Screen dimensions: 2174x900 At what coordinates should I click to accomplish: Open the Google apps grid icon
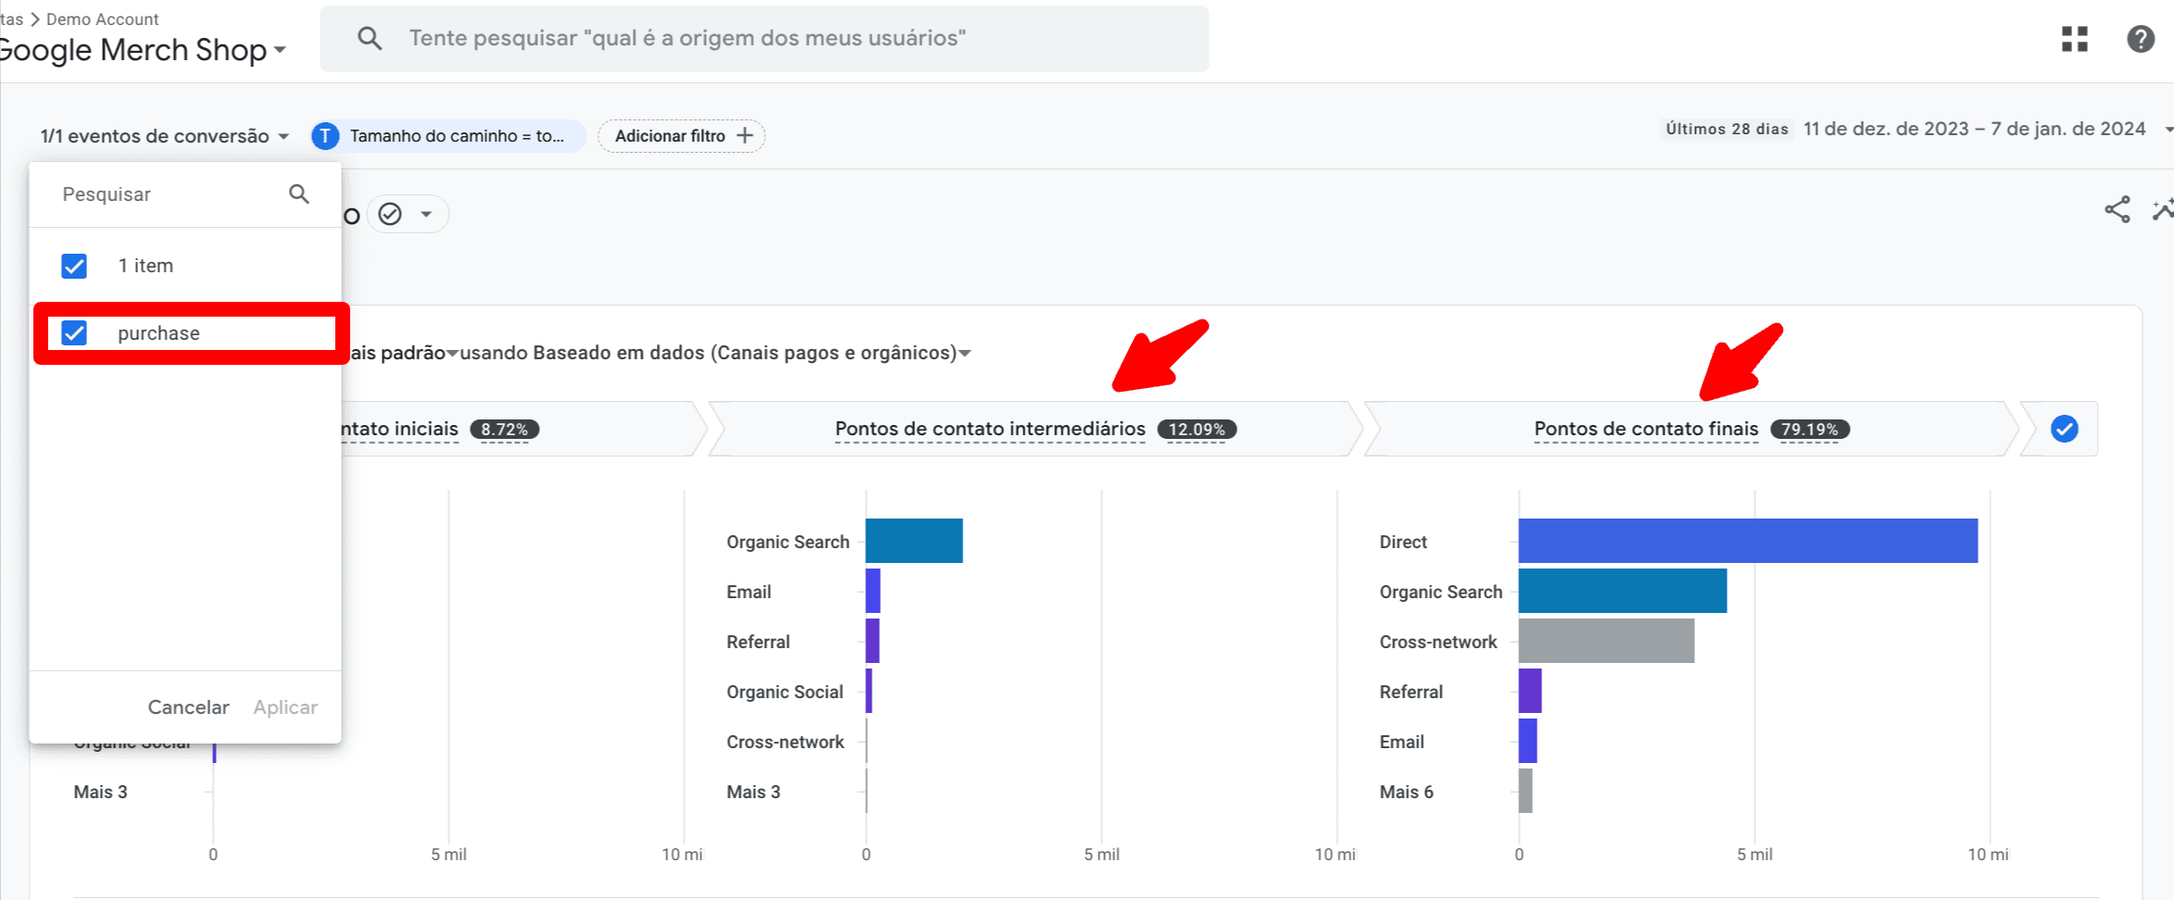tap(2074, 39)
